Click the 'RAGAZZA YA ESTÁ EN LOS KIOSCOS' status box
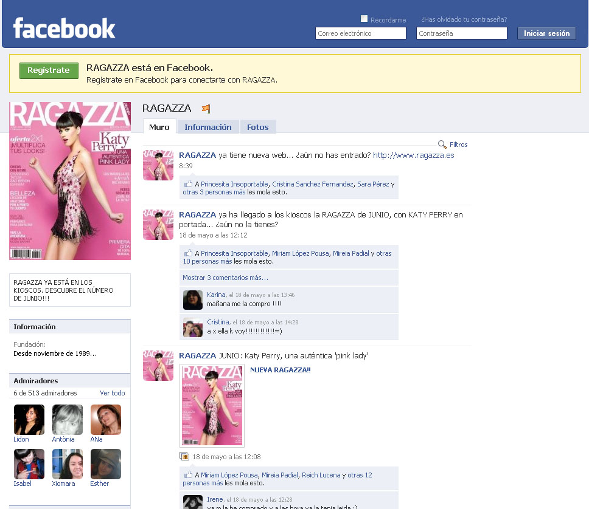This screenshot has width=589, height=509. (70, 290)
